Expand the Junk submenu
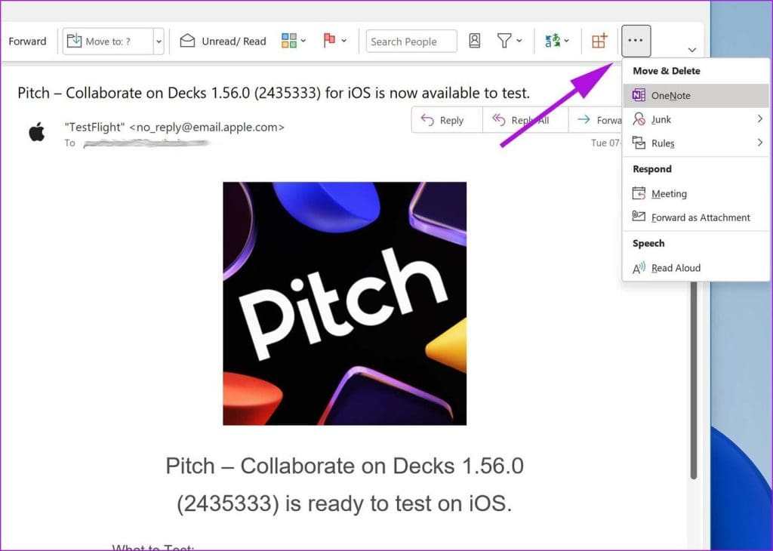773x551 pixels. coord(661,119)
